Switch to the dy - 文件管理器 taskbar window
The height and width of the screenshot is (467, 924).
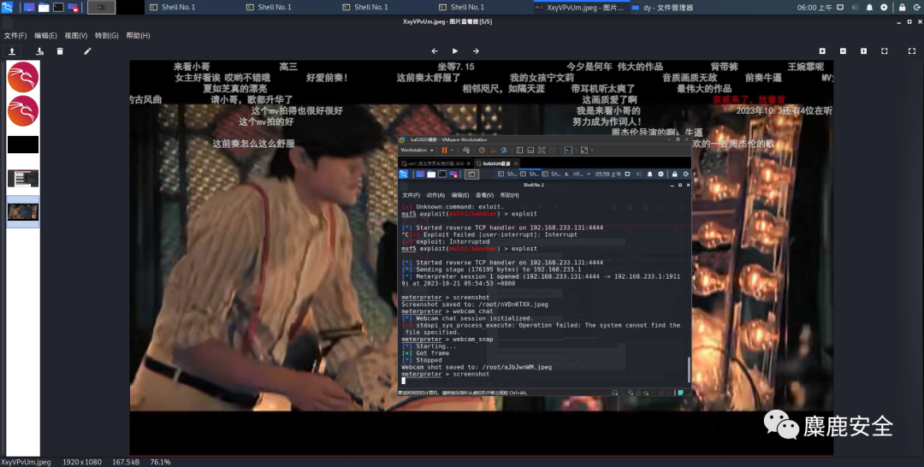coord(662,7)
